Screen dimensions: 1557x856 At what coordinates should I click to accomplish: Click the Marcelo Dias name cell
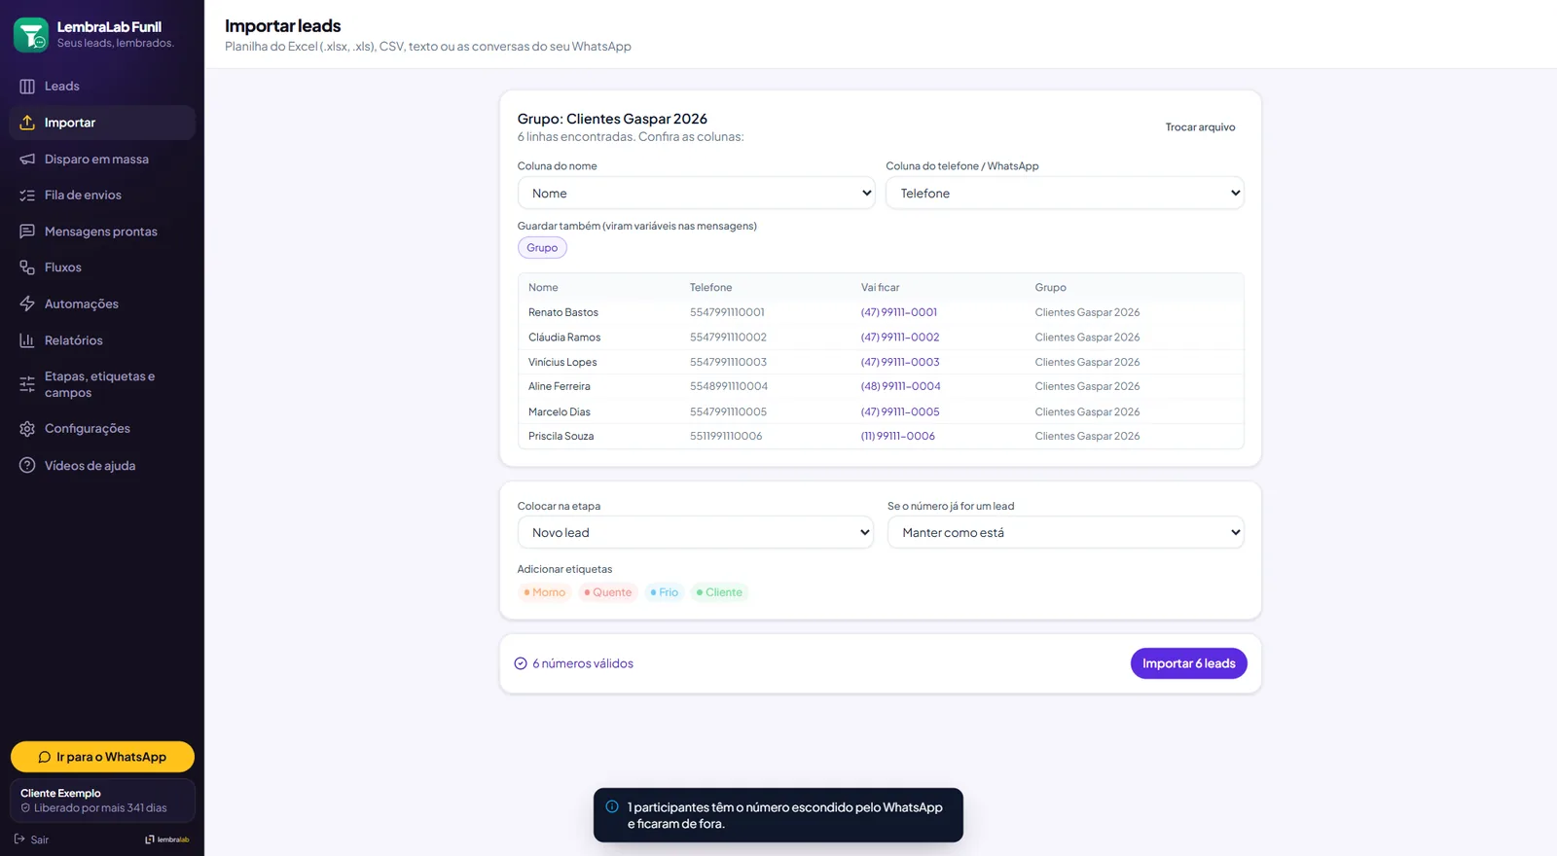tap(560, 411)
